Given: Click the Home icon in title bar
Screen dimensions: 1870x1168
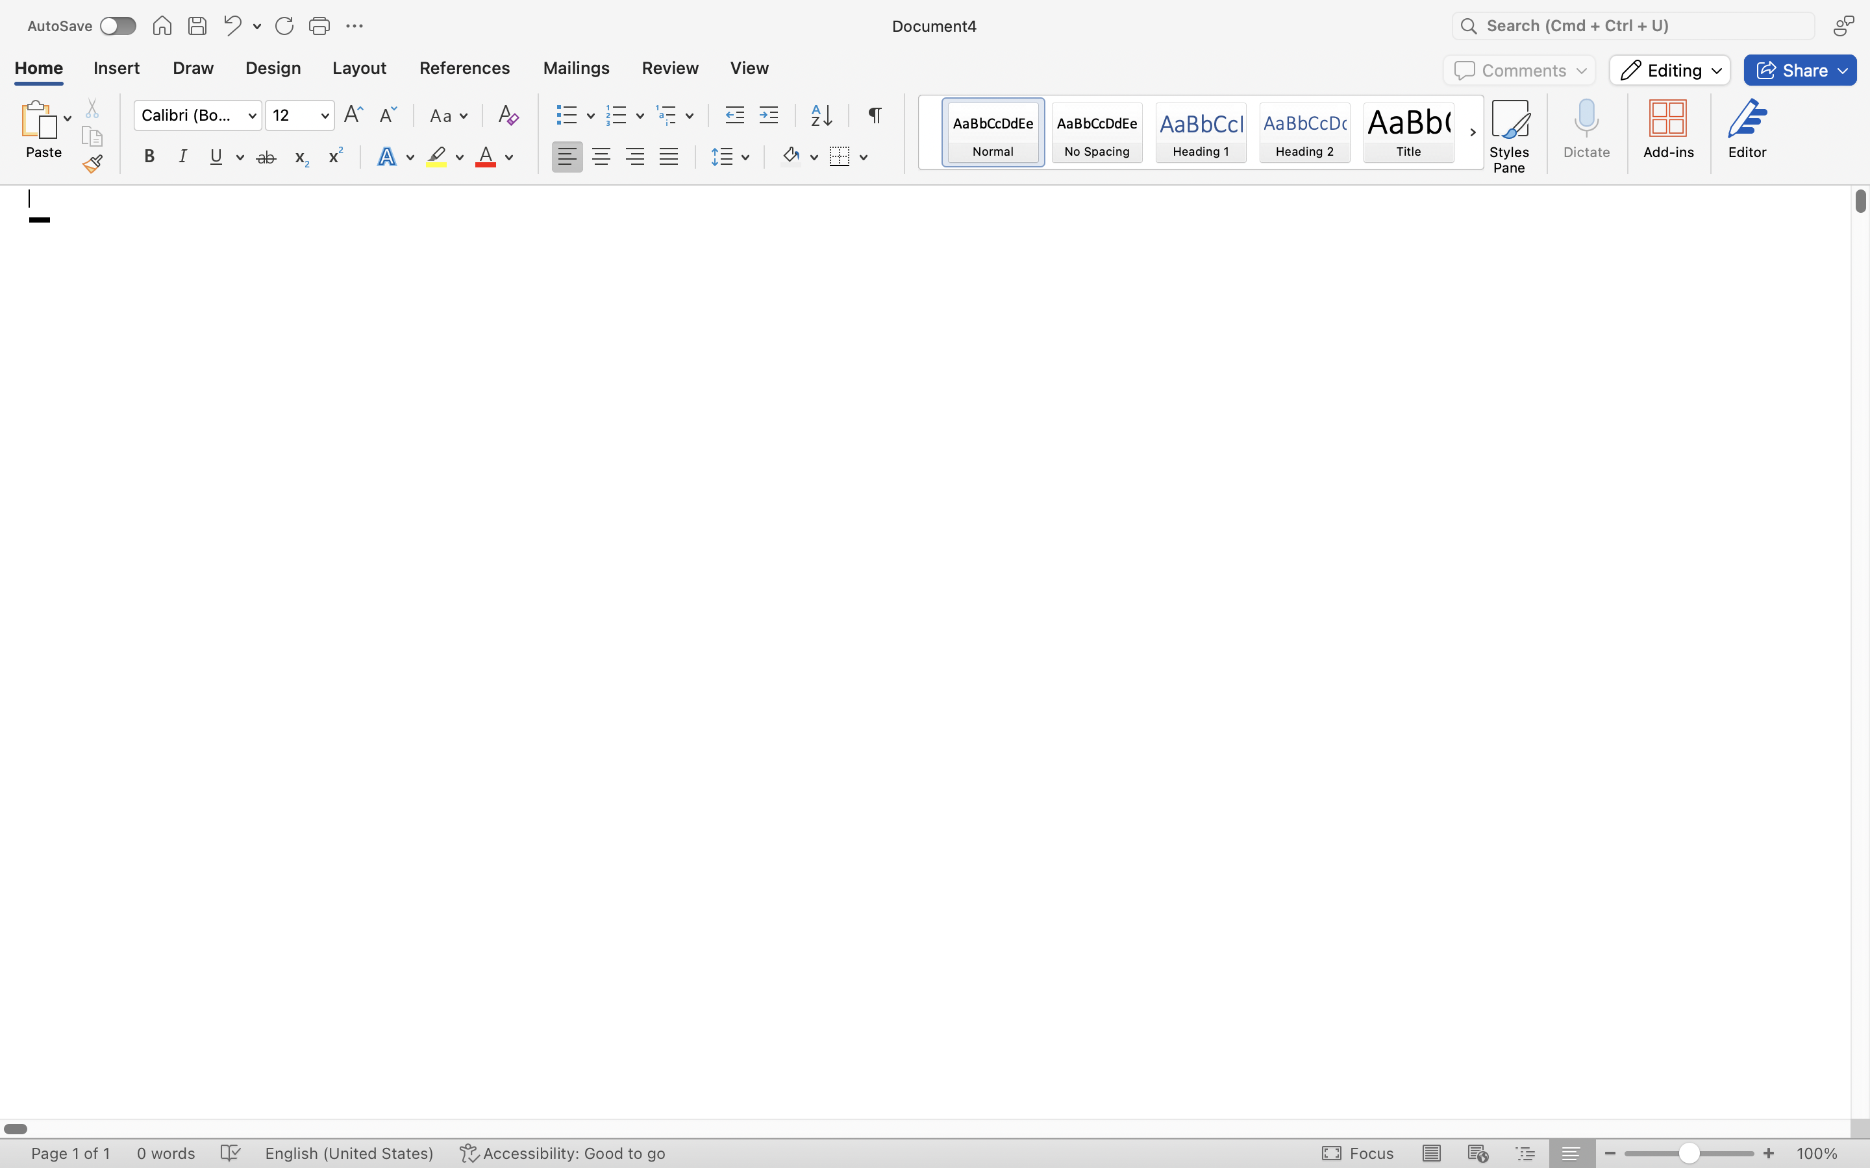Looking at the screenshot, I should tap(162, 25).
